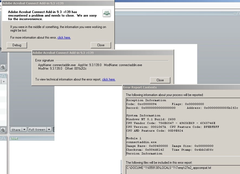
Task: Select the CPU Vendor Code line
Action: click(171, 123)
